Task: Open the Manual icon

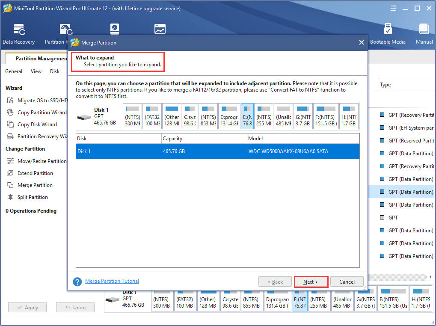Action: (424, 34)
